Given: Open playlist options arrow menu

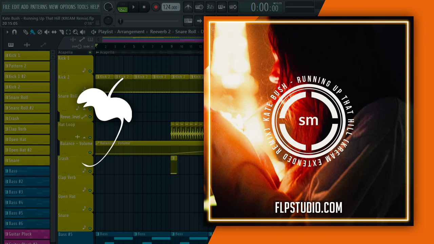Looking at the screenshot, I should point(7,32).
